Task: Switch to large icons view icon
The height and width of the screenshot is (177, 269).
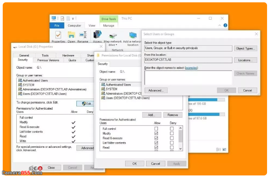Action: point(224,149)
